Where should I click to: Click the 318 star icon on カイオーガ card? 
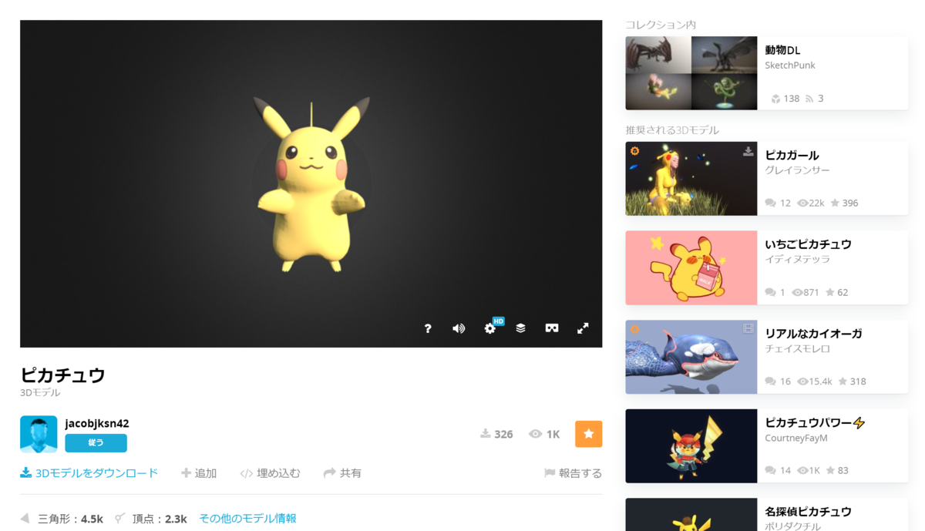click(x=843, y=381)
